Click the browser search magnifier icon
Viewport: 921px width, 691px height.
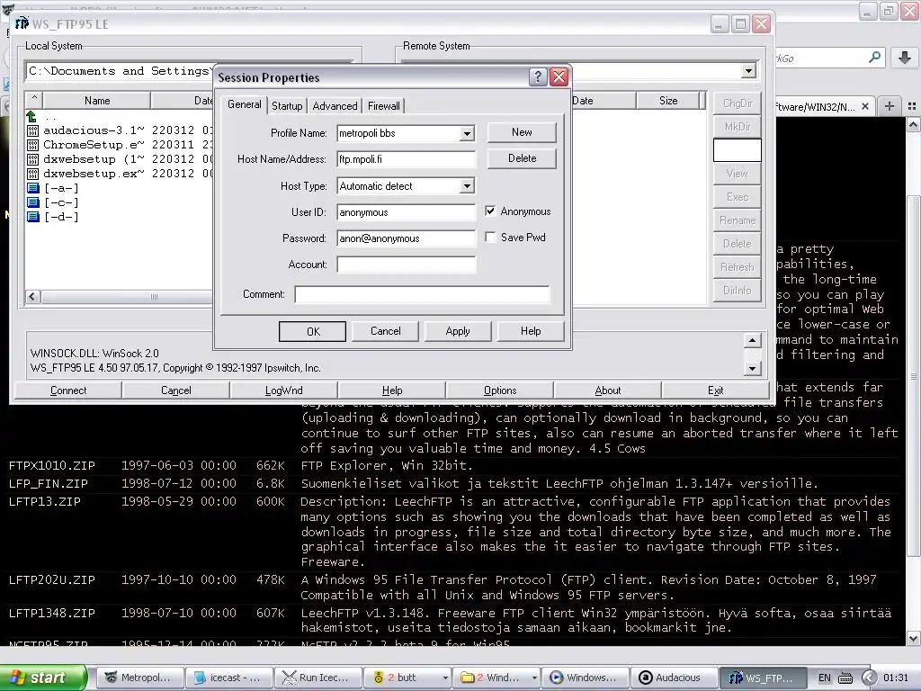(874, 58)
